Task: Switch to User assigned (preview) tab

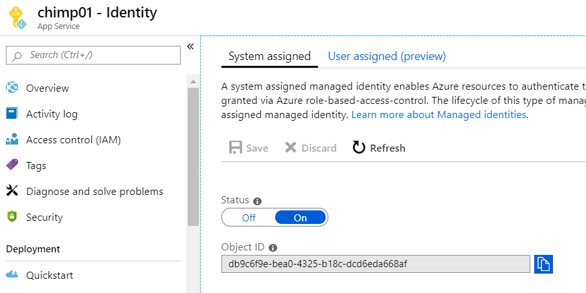Action: pos(387,56)
